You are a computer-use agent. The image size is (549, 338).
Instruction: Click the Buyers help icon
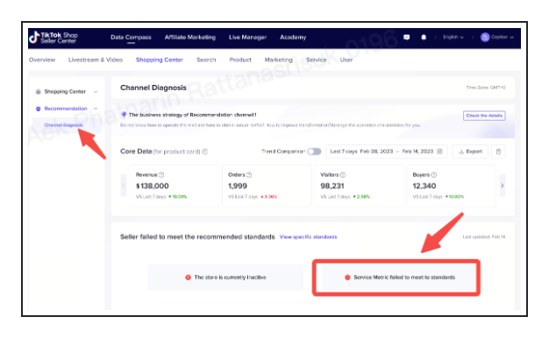(x=434, y=175)
